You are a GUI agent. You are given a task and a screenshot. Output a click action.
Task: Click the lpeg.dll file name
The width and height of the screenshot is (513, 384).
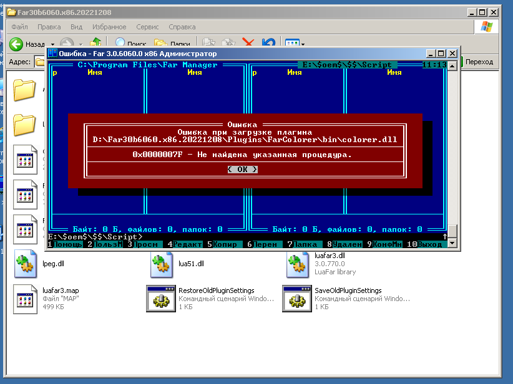pos(53,264)
